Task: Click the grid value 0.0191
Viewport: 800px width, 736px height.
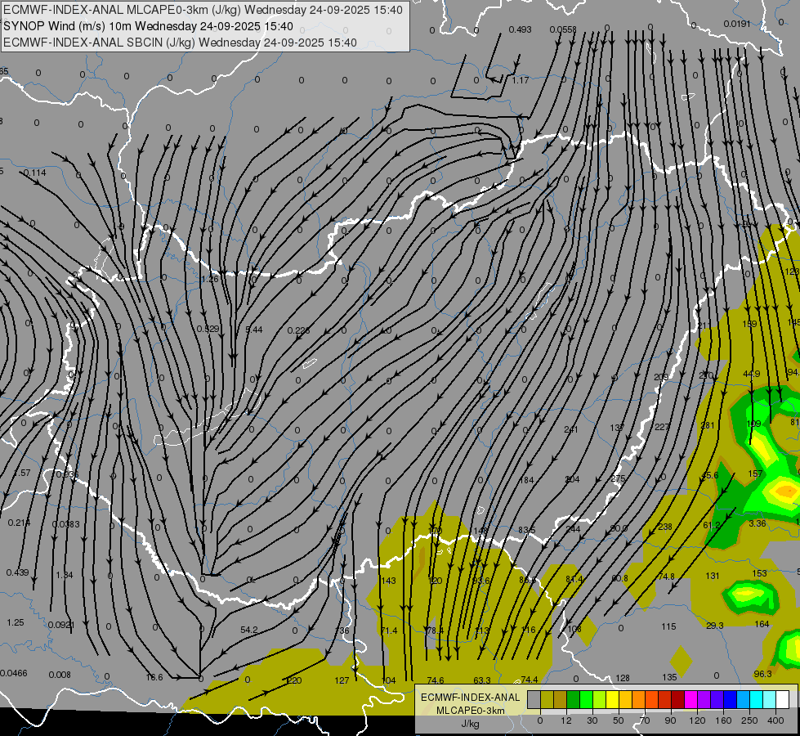Action: [x=737, y=24]
